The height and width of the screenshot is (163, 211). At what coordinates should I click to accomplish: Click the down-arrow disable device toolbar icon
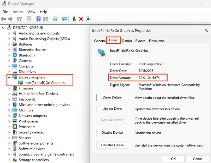point(88,19)
